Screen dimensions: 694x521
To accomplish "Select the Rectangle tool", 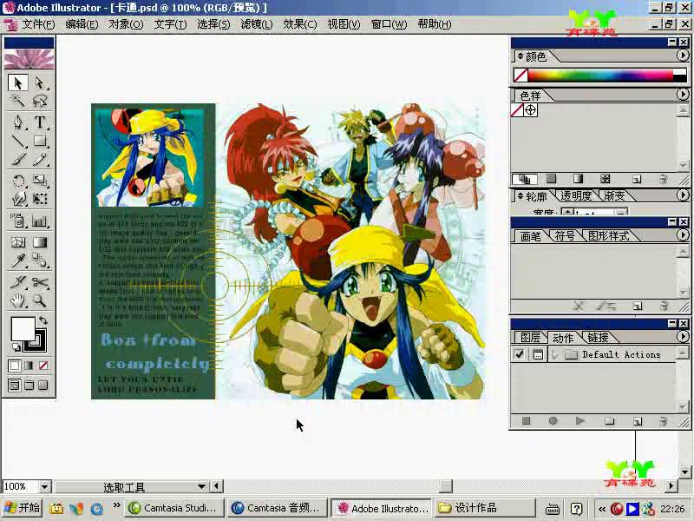I will point(39,141).
